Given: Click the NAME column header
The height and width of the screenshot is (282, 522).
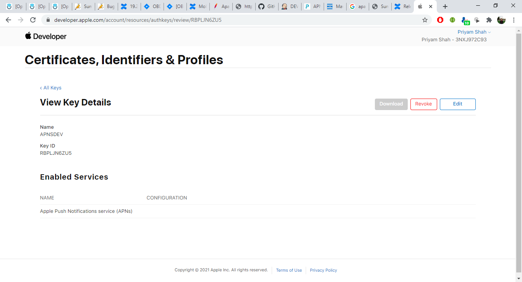Looking at the screenshot, I should pyautogui.click(x=47, y=198).
